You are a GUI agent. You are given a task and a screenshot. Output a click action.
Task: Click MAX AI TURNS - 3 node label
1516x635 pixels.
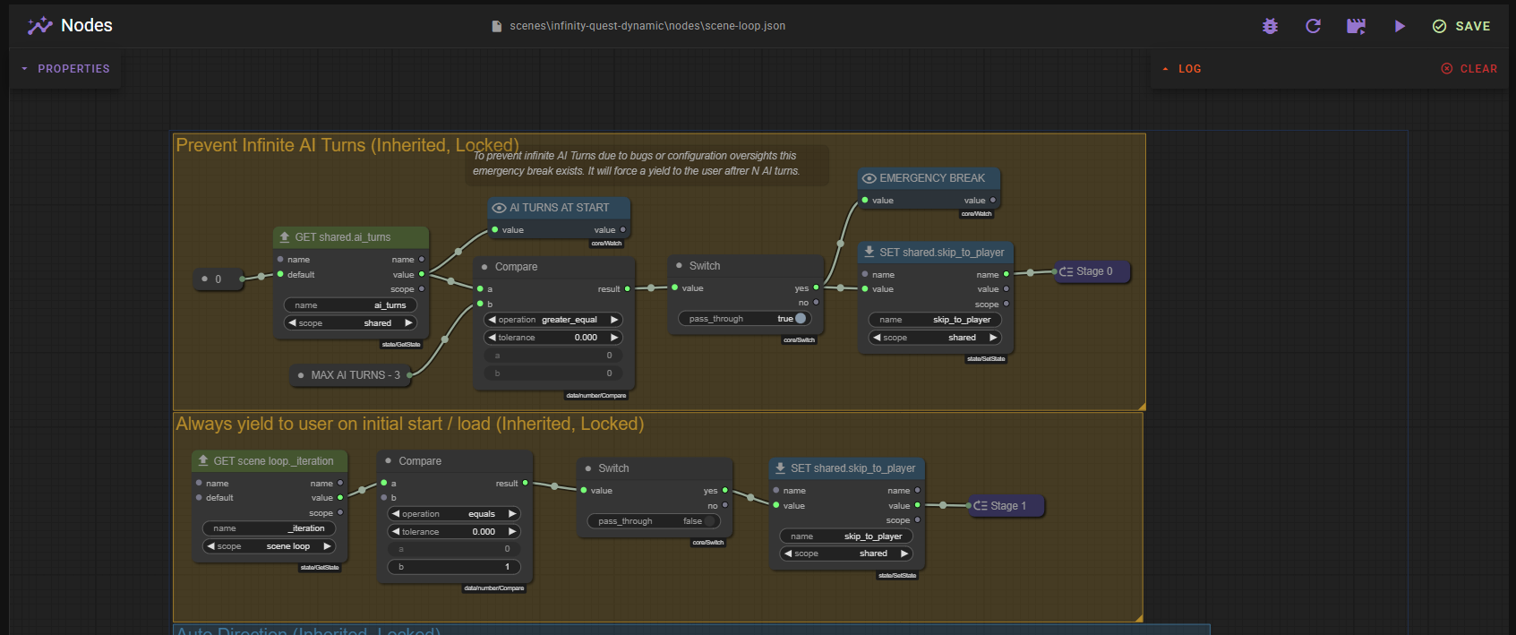click(355, 375)
